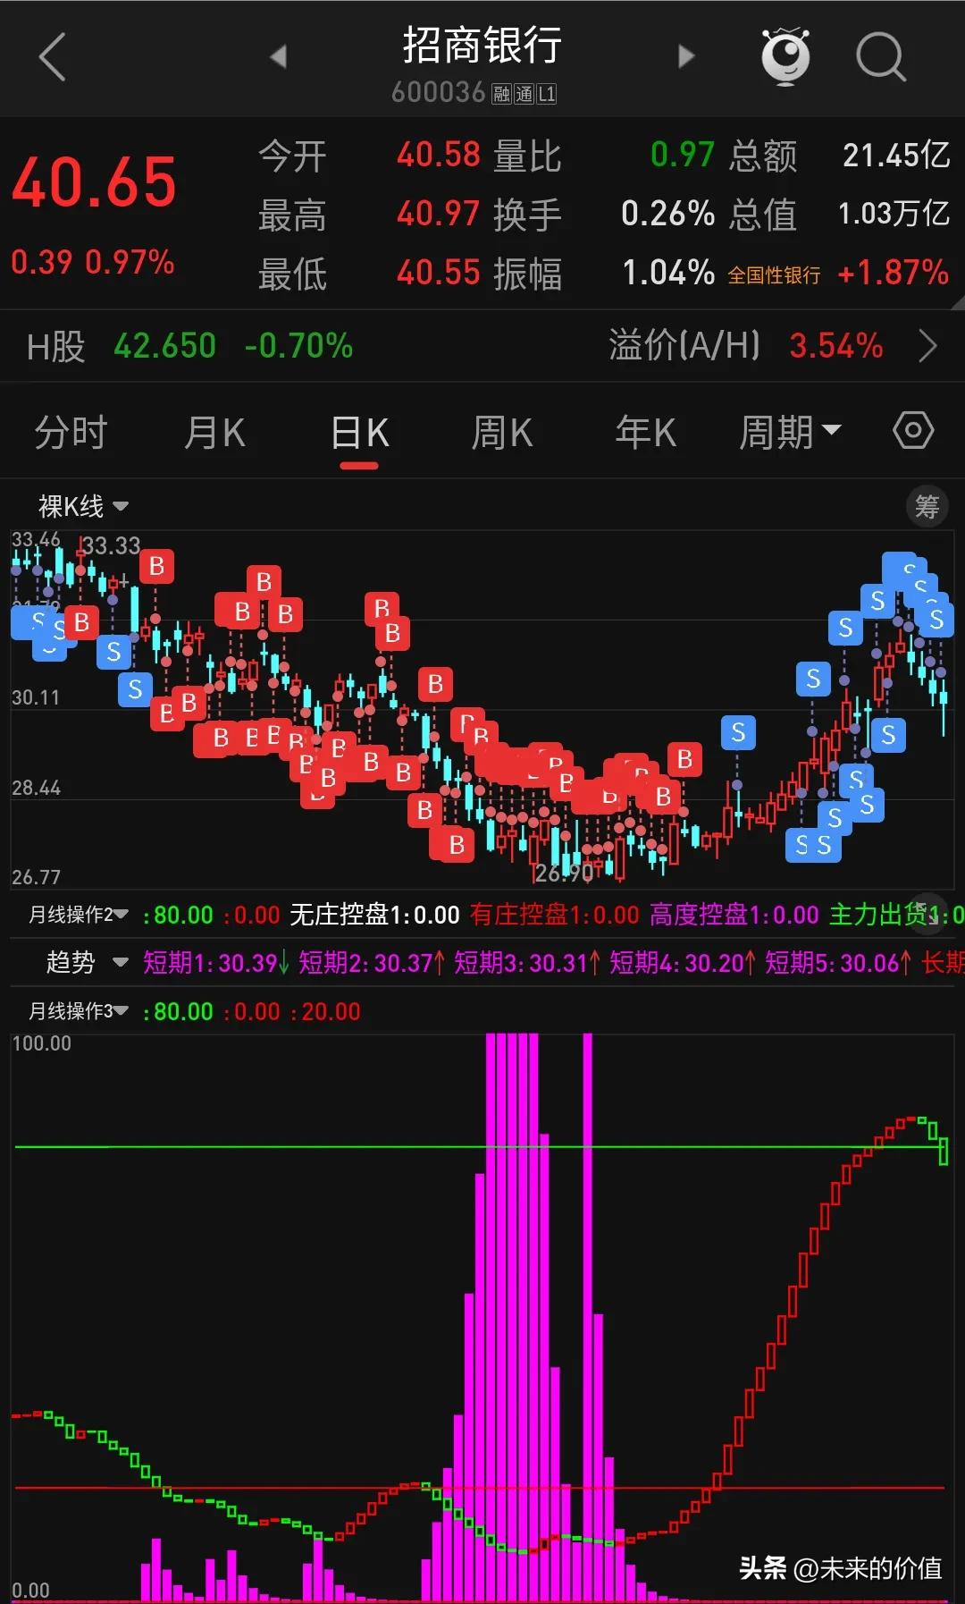This screenshot has width=965, height=1604.
Task: Switch to 年K tab
Action: 645,433
